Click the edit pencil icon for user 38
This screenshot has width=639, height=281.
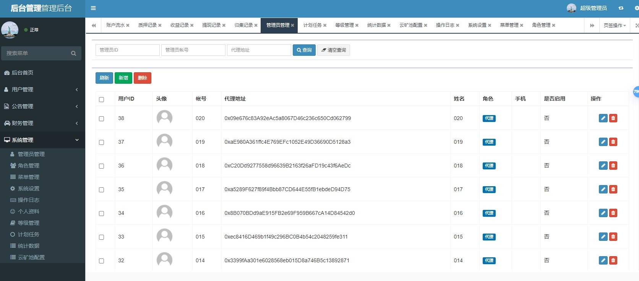603,118
